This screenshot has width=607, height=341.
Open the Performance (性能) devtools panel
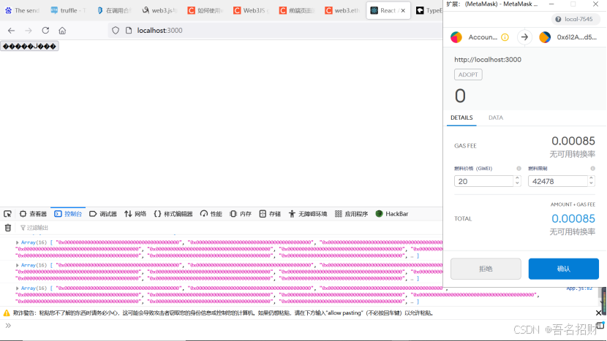pos(211,214)
